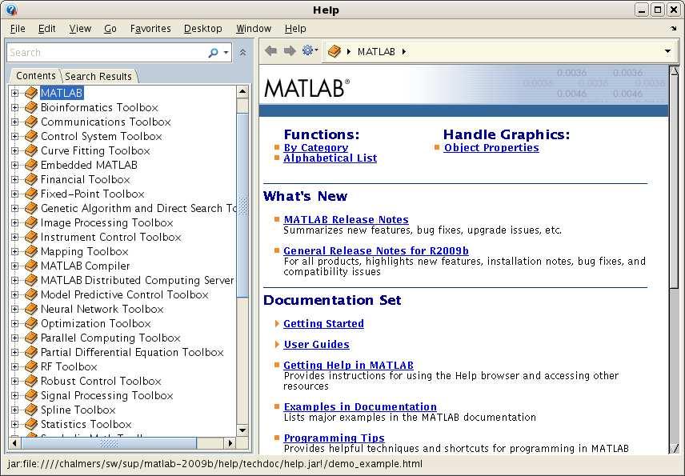Click the Curve Fitting Toolbox book icon
Screen dimensions: 685x476
coord(31,150)
